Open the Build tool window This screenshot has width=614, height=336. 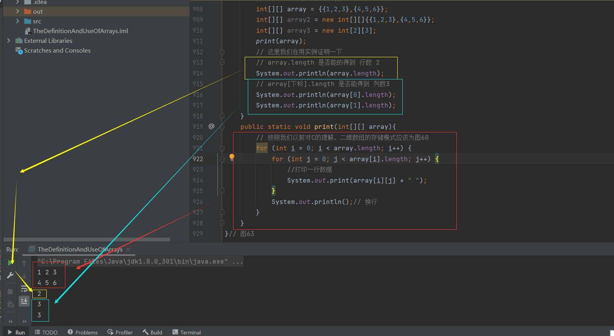coord(152,332)
